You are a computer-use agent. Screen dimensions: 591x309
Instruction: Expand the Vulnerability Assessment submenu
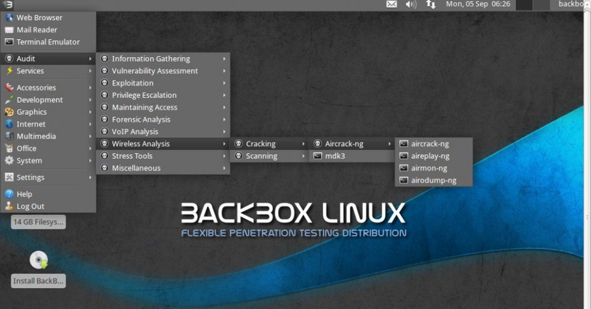155,71
